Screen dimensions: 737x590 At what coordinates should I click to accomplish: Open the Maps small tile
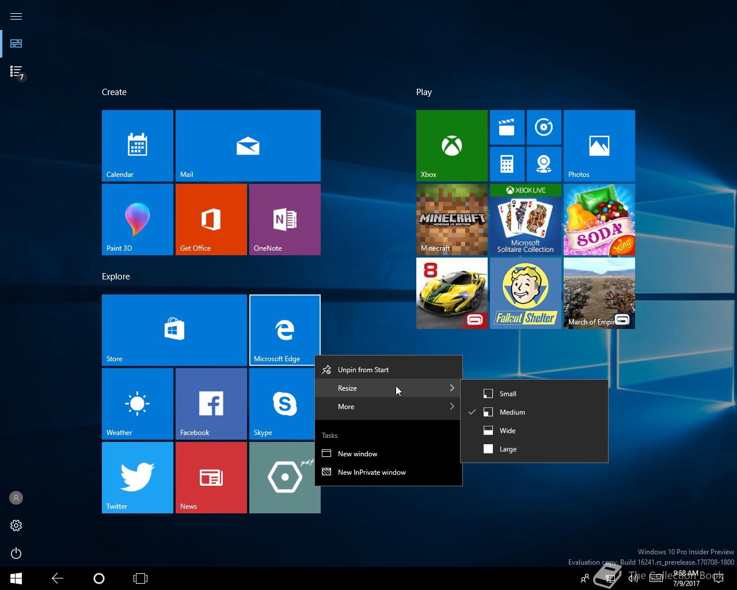(544, 164)
